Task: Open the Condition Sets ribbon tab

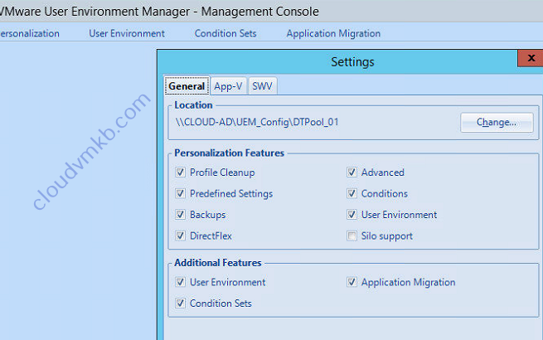Action: point(225,33)
